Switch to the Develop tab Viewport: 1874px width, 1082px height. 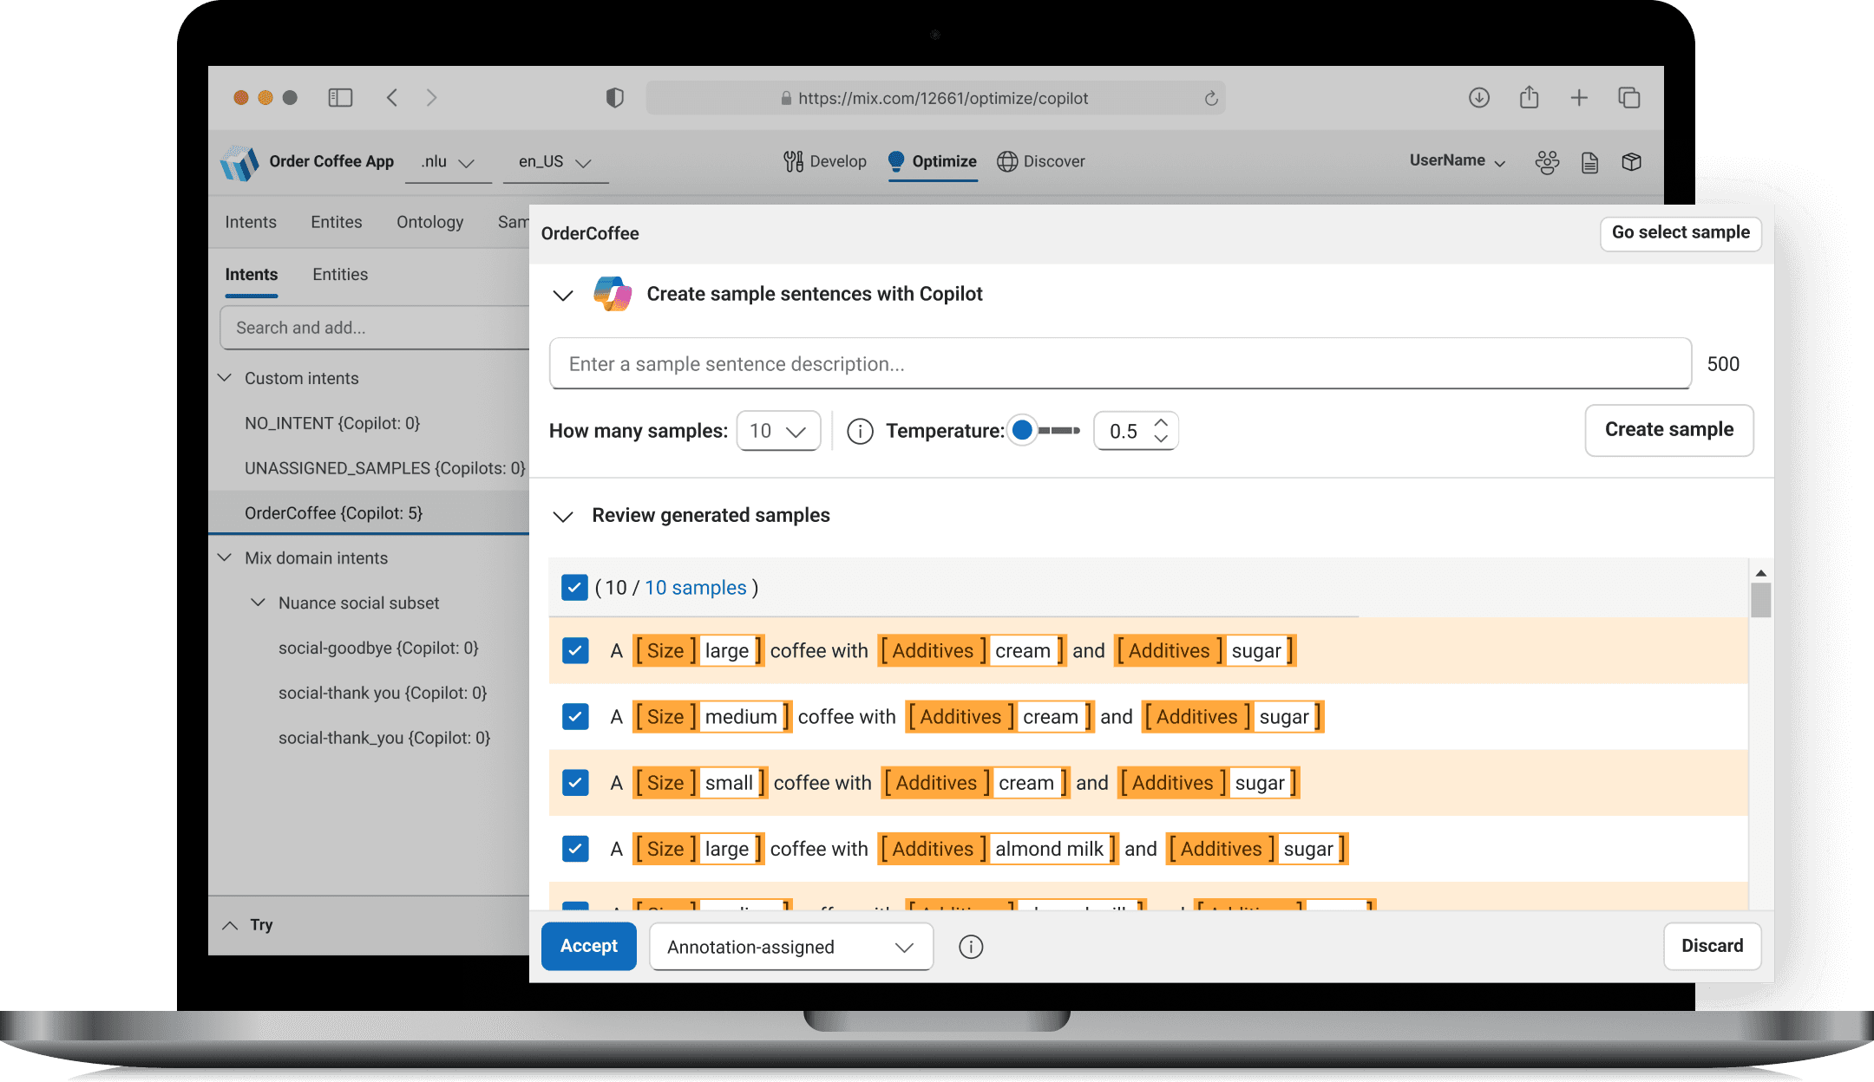825,161
